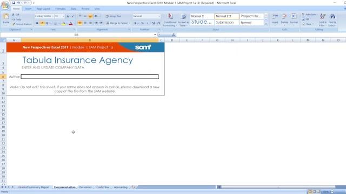The width and height of the screenshot is (346, 194).
Task: Apply the Submission cell style
Action: (227, 23)
